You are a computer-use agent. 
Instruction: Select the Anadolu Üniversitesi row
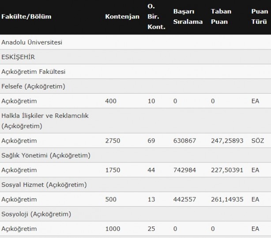[x=135, y=42]
